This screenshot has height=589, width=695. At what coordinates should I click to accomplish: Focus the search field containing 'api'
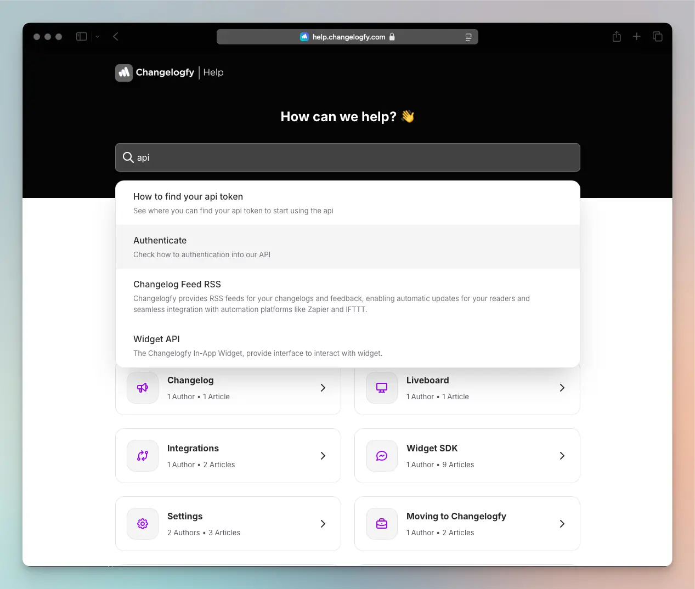tap(348, 157)
